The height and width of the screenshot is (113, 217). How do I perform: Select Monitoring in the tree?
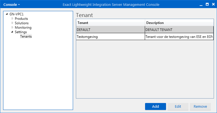click(x=23, y=27)
